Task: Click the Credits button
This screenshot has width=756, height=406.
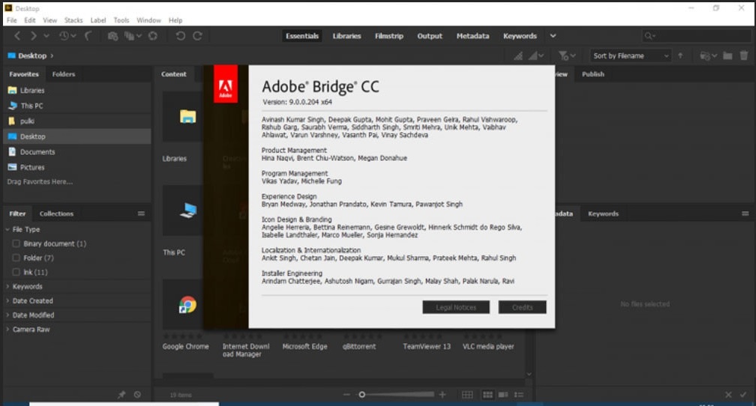Action: click(x=522, y=307)
